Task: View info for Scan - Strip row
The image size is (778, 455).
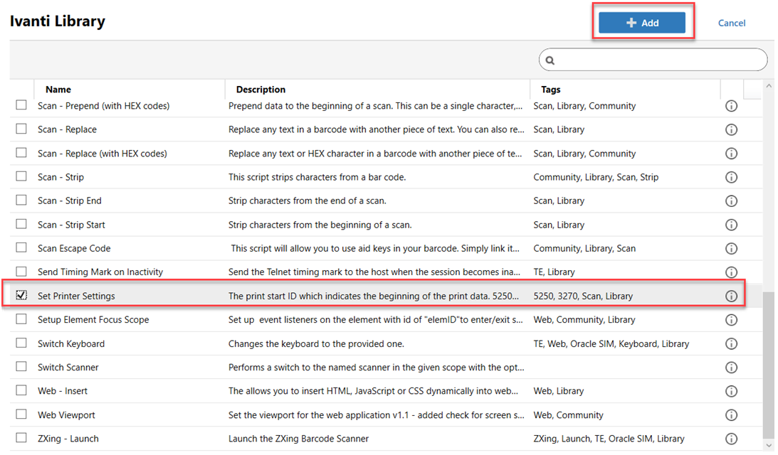Action: [x=731, y=178]
